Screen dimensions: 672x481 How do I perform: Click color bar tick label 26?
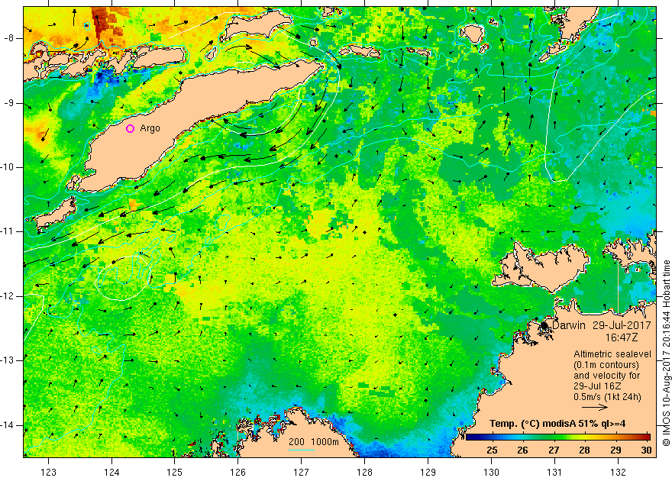[x=522, y=450]
